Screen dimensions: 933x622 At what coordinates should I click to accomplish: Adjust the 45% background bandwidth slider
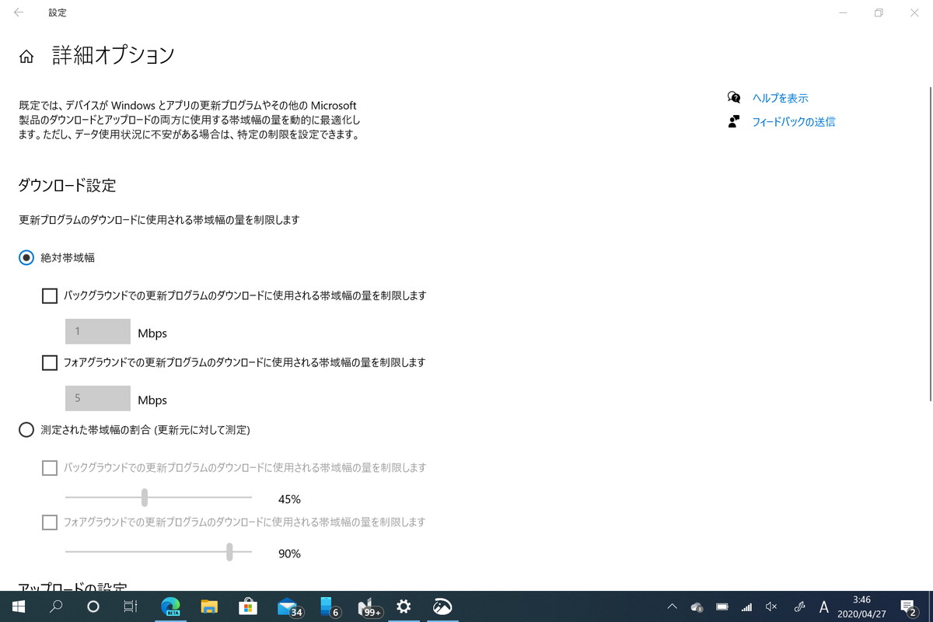145,497
